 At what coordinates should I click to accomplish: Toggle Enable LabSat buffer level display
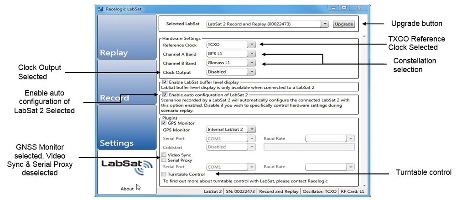click(165, 82)
